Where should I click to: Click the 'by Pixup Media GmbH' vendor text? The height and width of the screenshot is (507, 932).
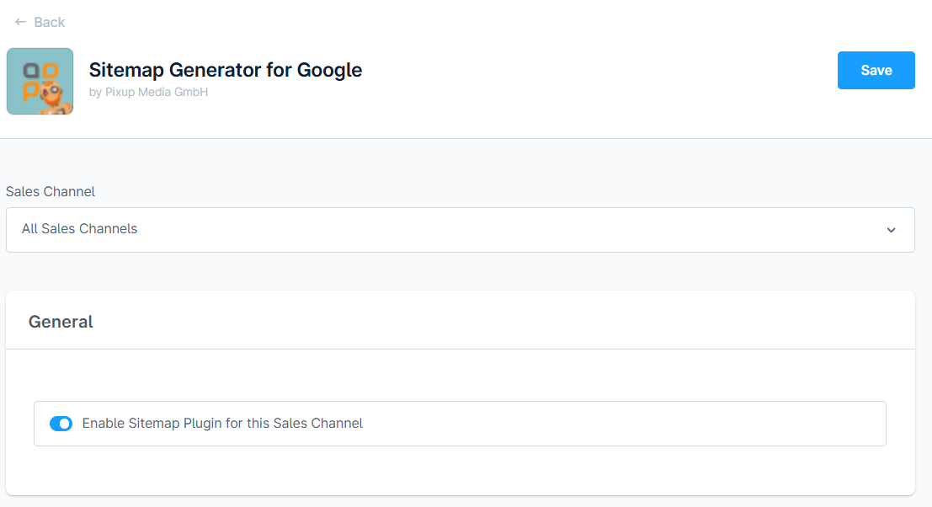pos(148,92)
